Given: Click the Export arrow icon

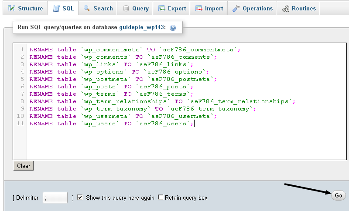Looking at the screenshot, I should pyautogui.click(x=162, y=8).
